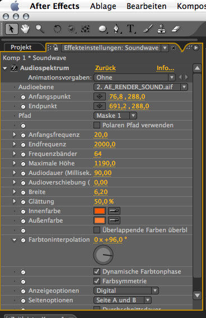206x318 pixels.
Task: Expand the Frequenzbänder property
Action: point(14,153)
